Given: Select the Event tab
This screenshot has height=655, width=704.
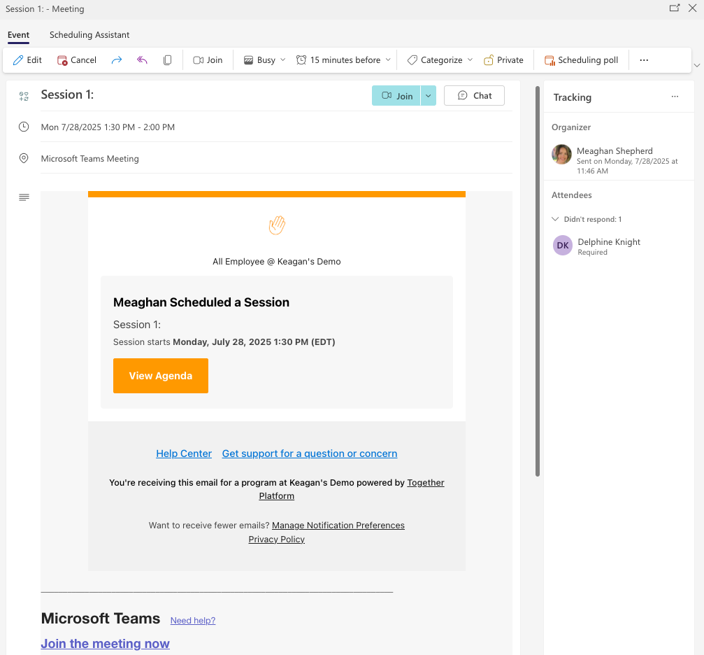Looking at the screenshot, I should click(x=18, y=35).
